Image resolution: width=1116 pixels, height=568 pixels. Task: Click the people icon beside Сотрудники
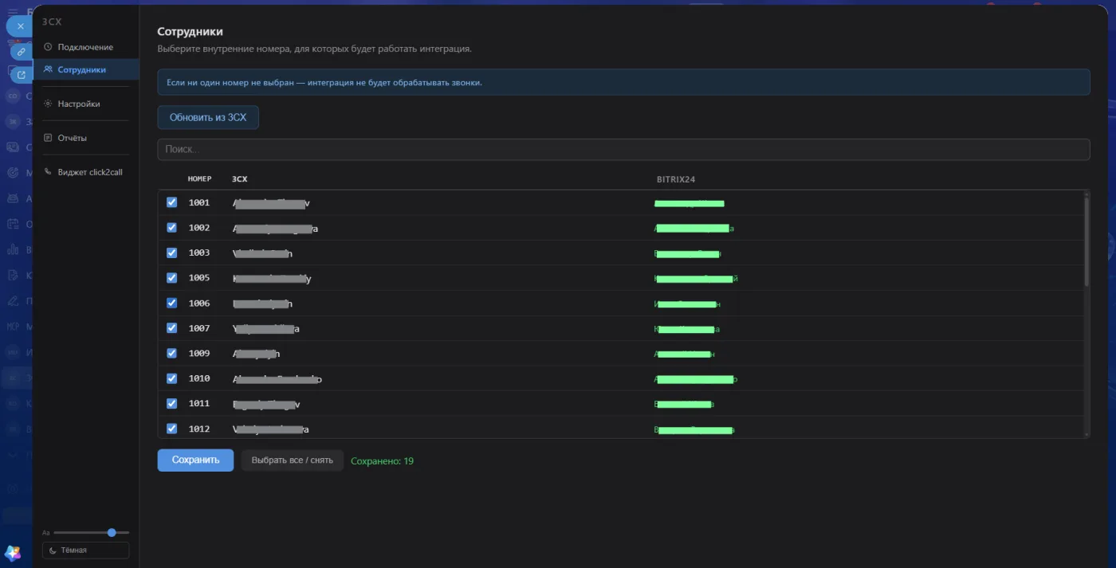(x=48, y=69)
